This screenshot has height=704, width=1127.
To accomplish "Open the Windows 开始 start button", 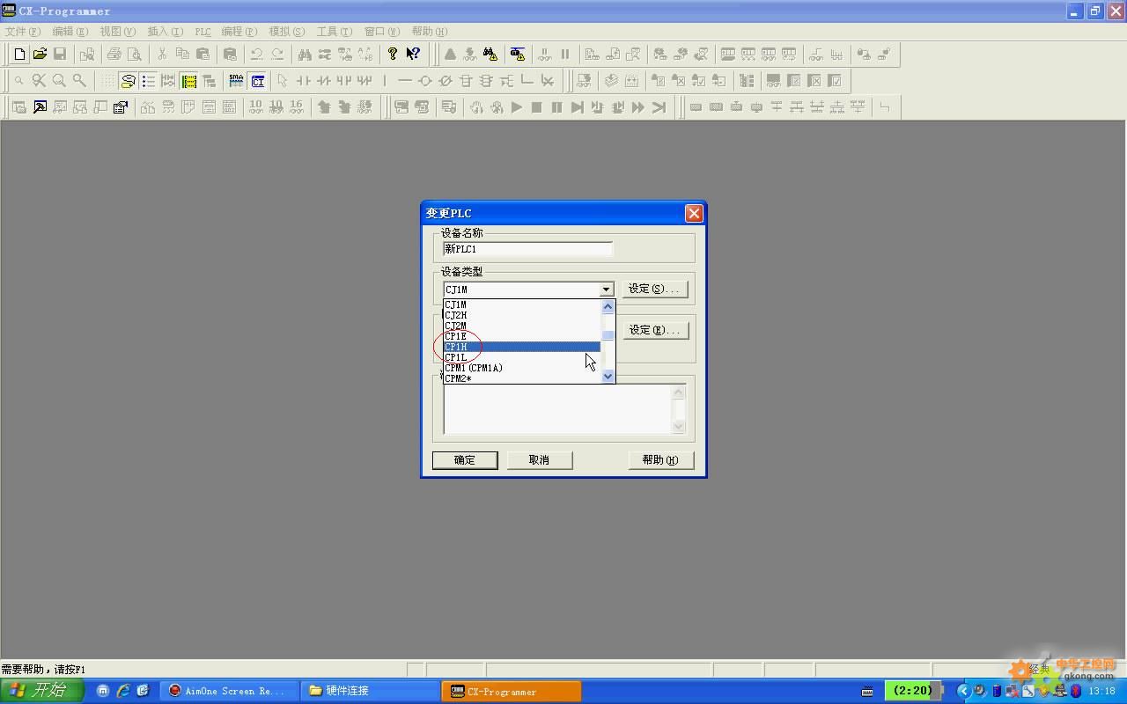I will click(41, 691).
